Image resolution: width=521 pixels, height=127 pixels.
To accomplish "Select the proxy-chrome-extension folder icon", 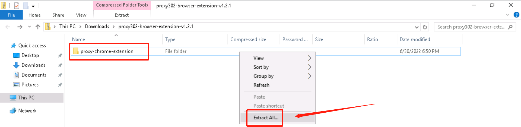I will (x=76, y=51).
